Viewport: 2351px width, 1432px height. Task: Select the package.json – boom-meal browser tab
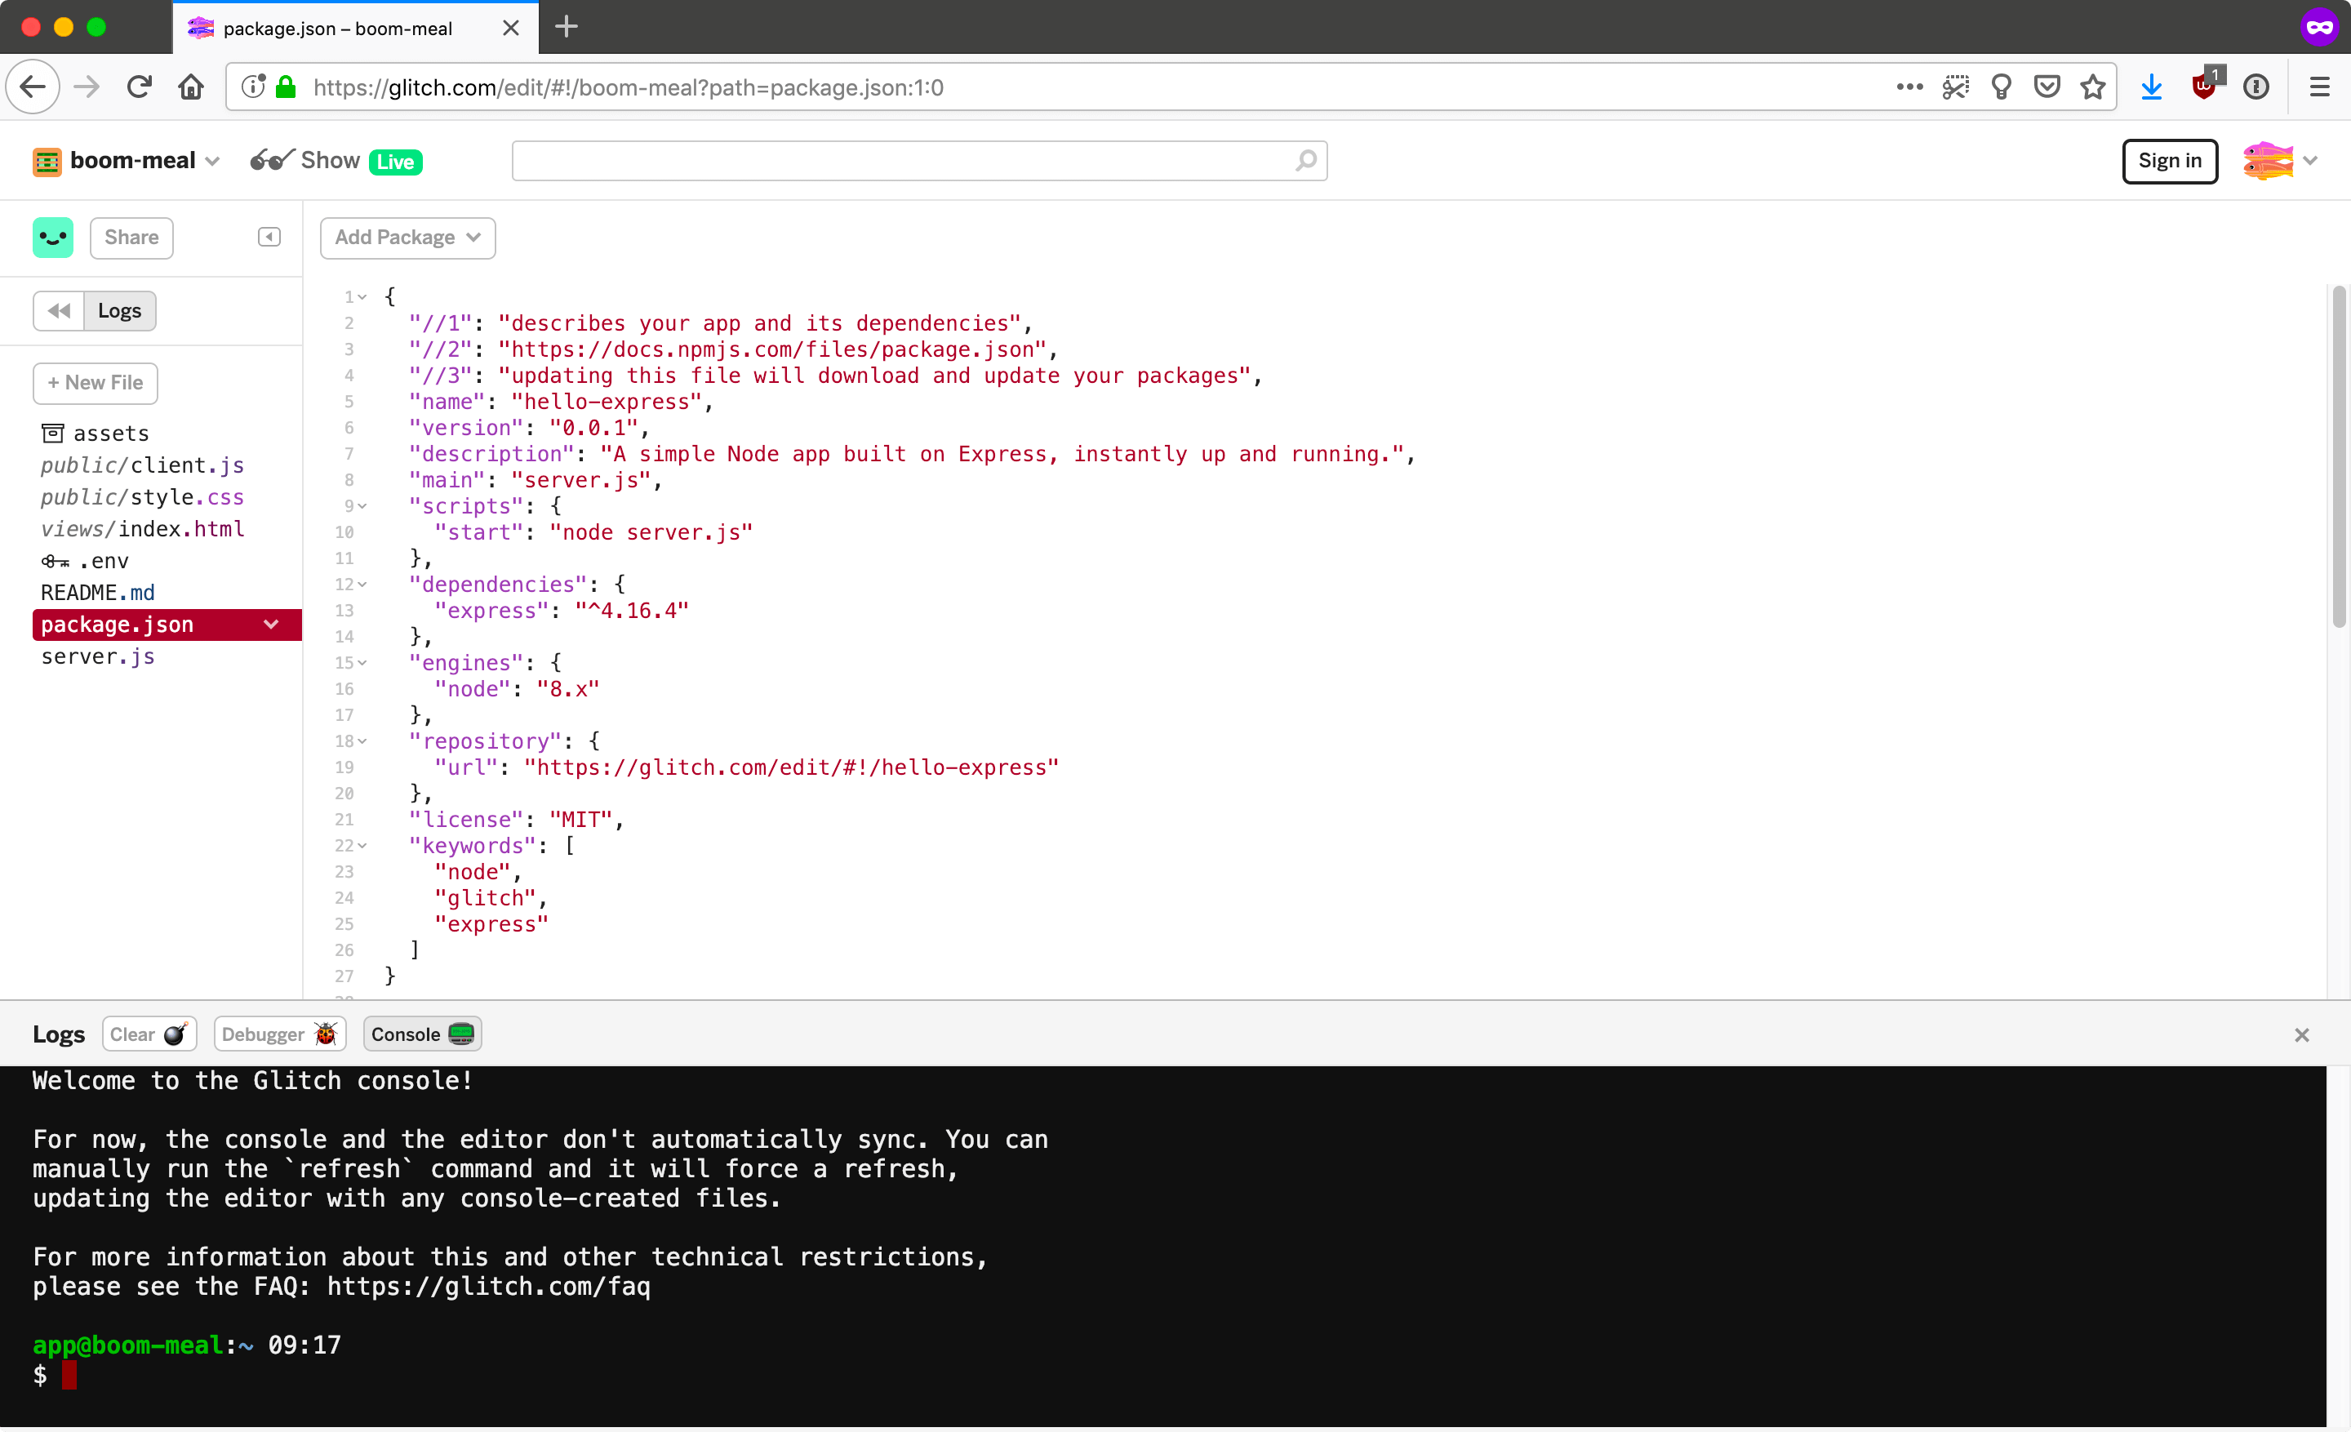click(x=355, y=28)
